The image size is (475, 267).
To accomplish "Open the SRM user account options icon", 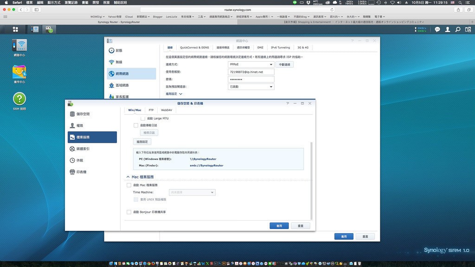I will (x=448, y=29).
